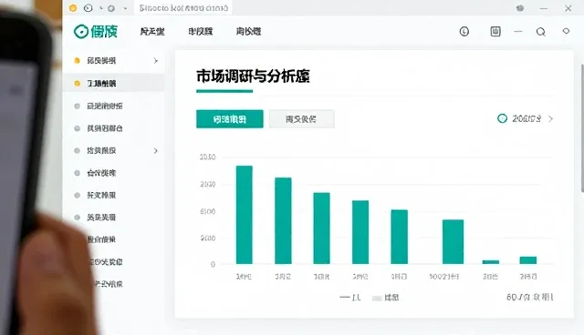Open the clock history icon in header
The width and height of the screenshot is (584, 335).
point(464,32)
